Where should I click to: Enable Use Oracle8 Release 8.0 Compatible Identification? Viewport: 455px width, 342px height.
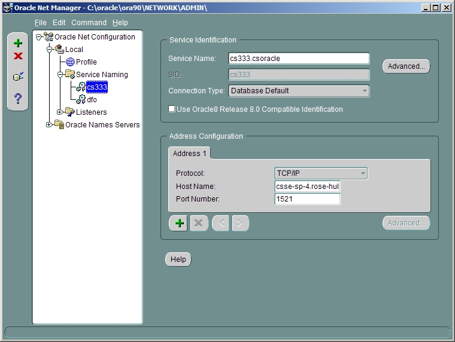pyautogui.click(x=172, y=109)
